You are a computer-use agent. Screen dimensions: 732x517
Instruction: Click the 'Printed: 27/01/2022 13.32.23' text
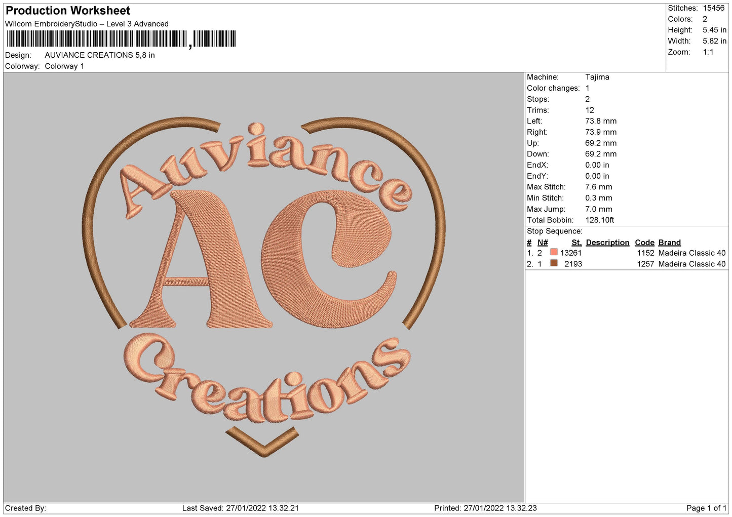click(485, 508)
